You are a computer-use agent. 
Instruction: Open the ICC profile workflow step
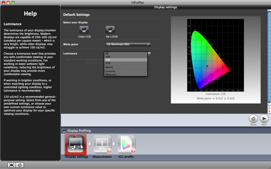point(126,144)
